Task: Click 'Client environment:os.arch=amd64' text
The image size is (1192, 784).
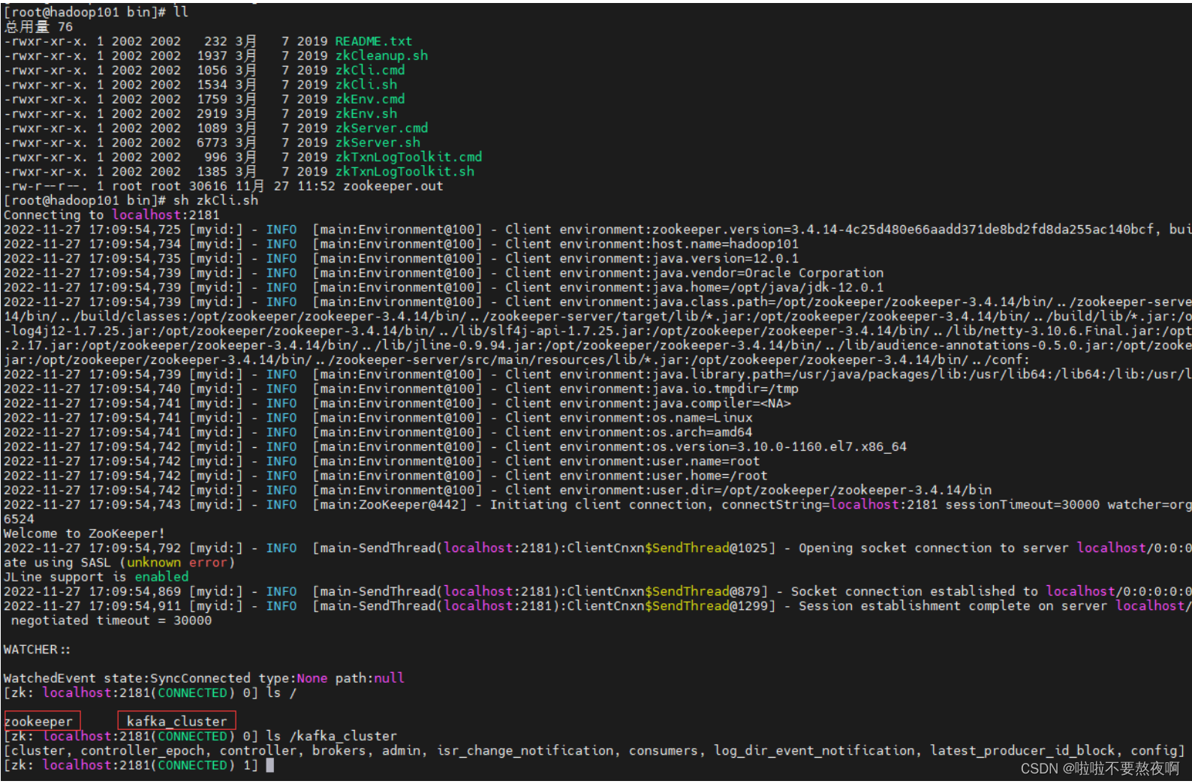Action: (629, 432)
